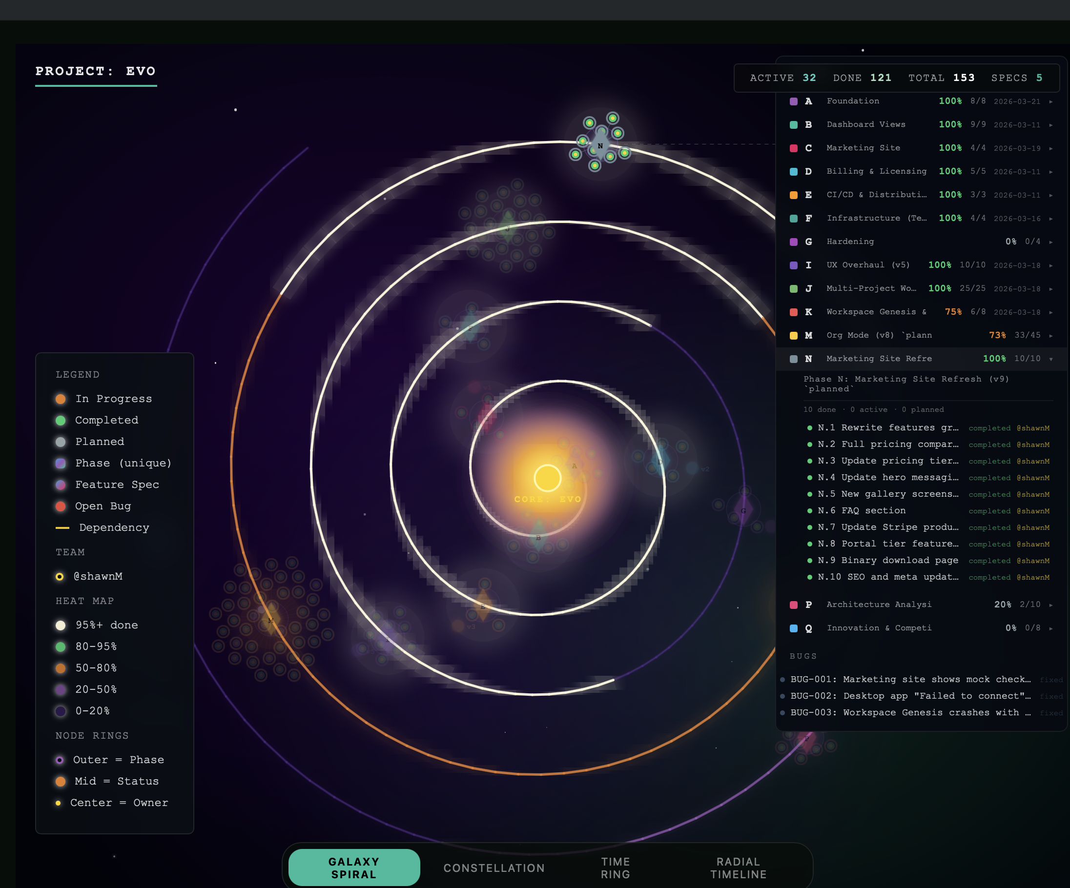Expand the Marketing Site phase arrow
Image resolution: width=1070 pixels, height=888 pixels.
click(x=1050, y=148)
